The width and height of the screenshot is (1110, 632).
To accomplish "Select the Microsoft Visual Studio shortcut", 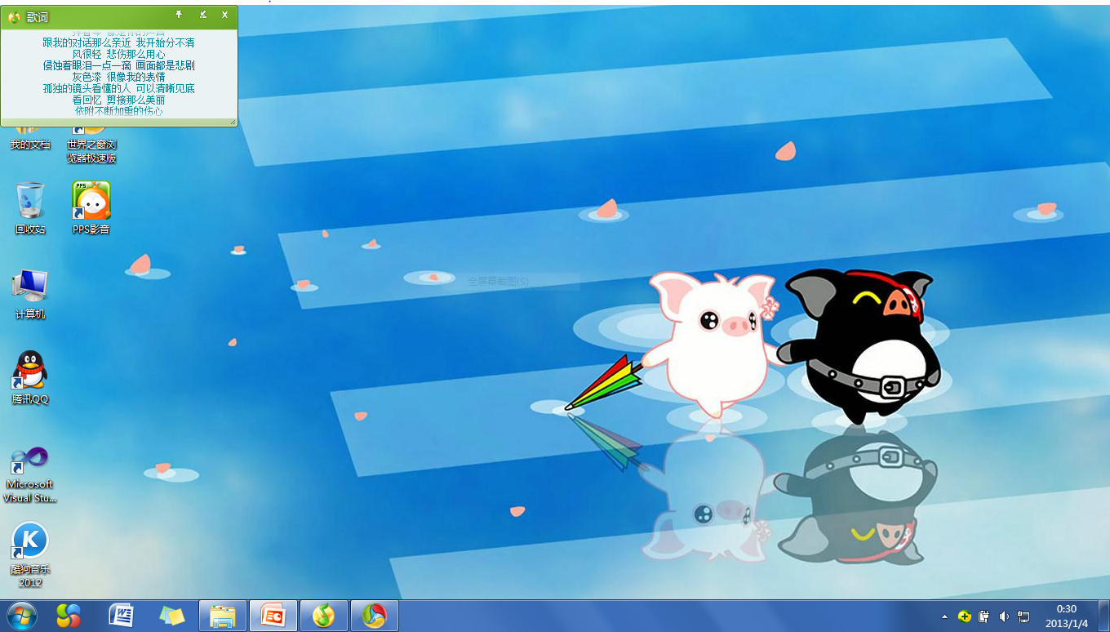I will point(30,474).
